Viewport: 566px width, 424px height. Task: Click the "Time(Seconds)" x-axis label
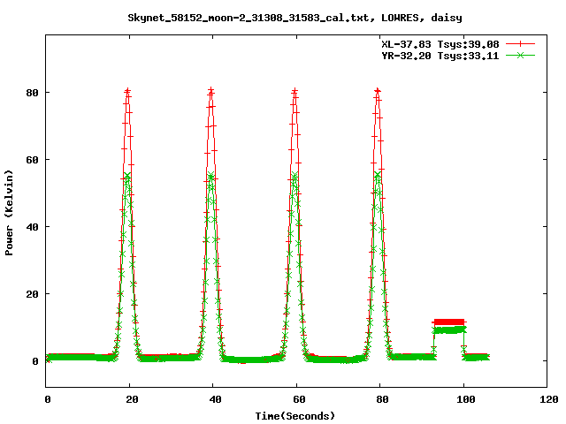295,416
